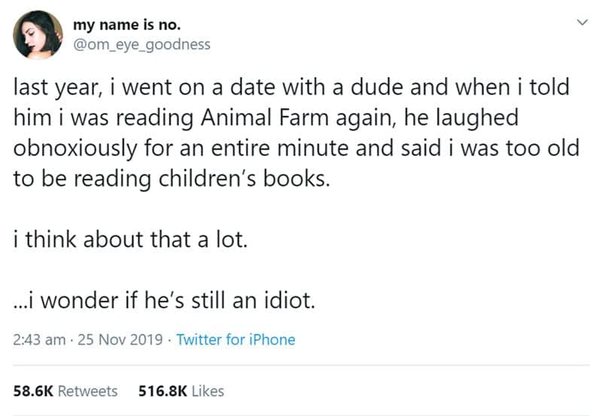Click the line ending "still an idiot."

[x=159, y=300]
